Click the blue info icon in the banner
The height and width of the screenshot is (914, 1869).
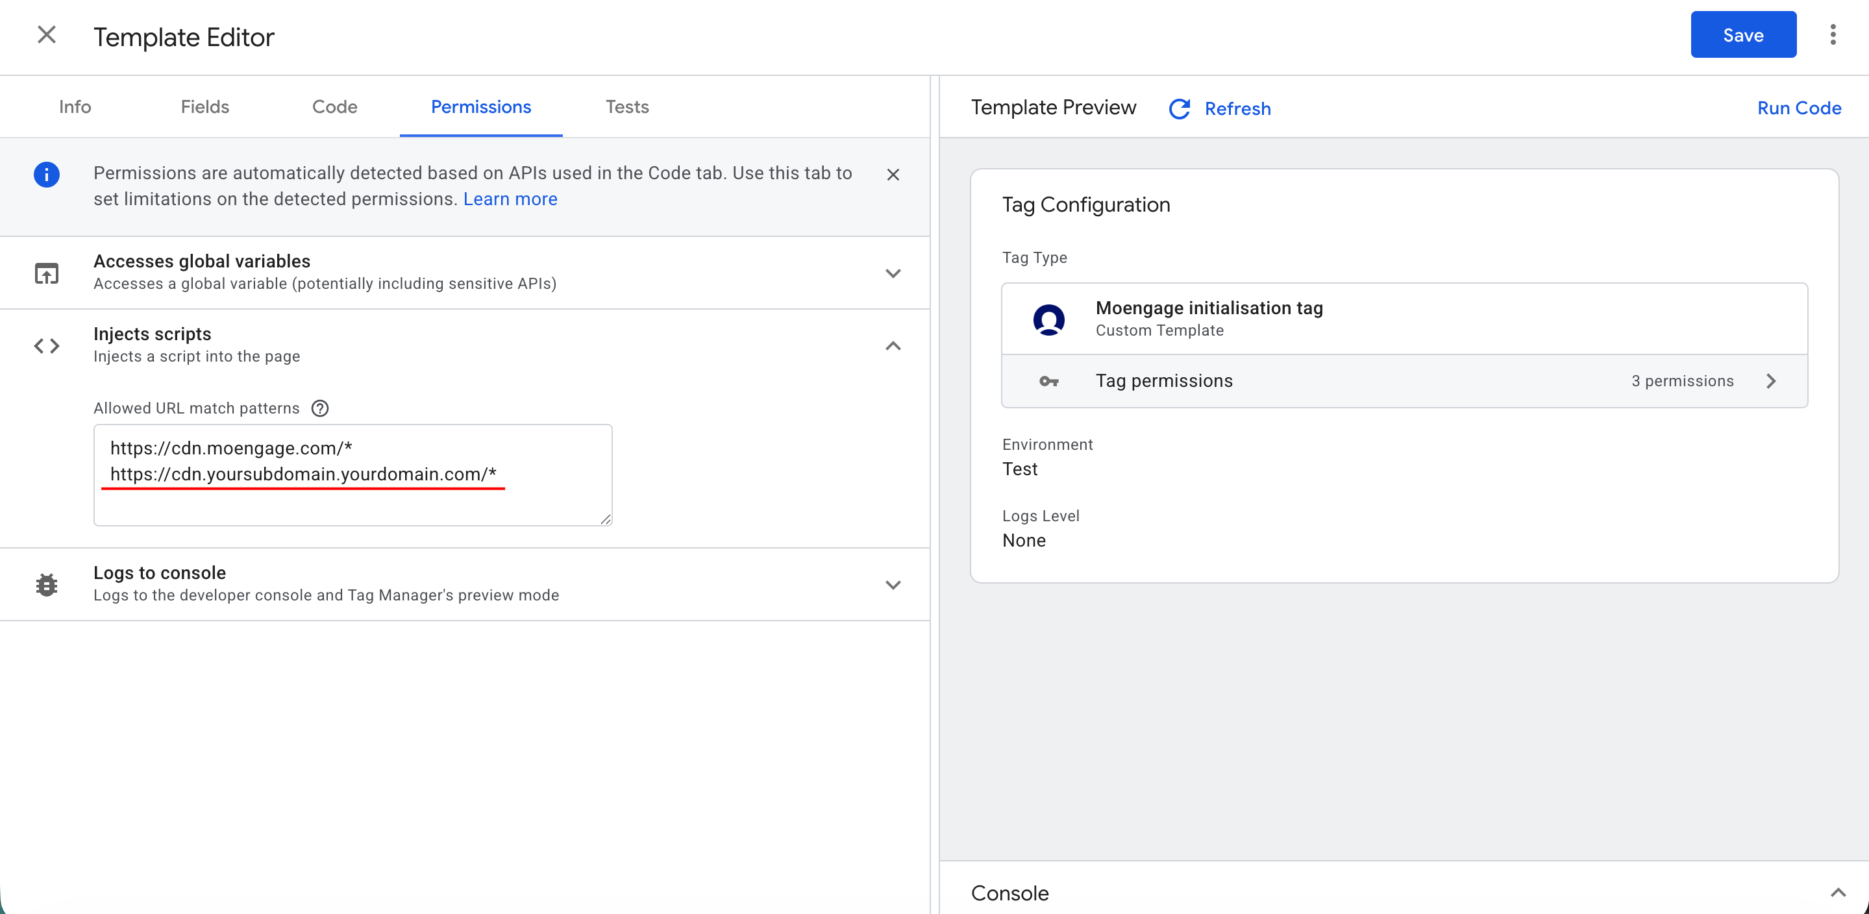(47, 175)
